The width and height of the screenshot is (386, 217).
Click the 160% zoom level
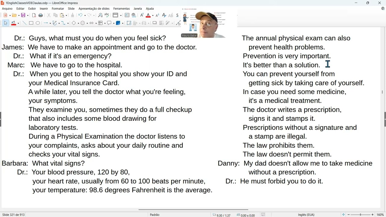[x=380, y=215]
